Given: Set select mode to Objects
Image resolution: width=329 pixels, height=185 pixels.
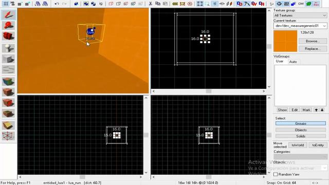Looking at the screenshot, I should 300,130.
